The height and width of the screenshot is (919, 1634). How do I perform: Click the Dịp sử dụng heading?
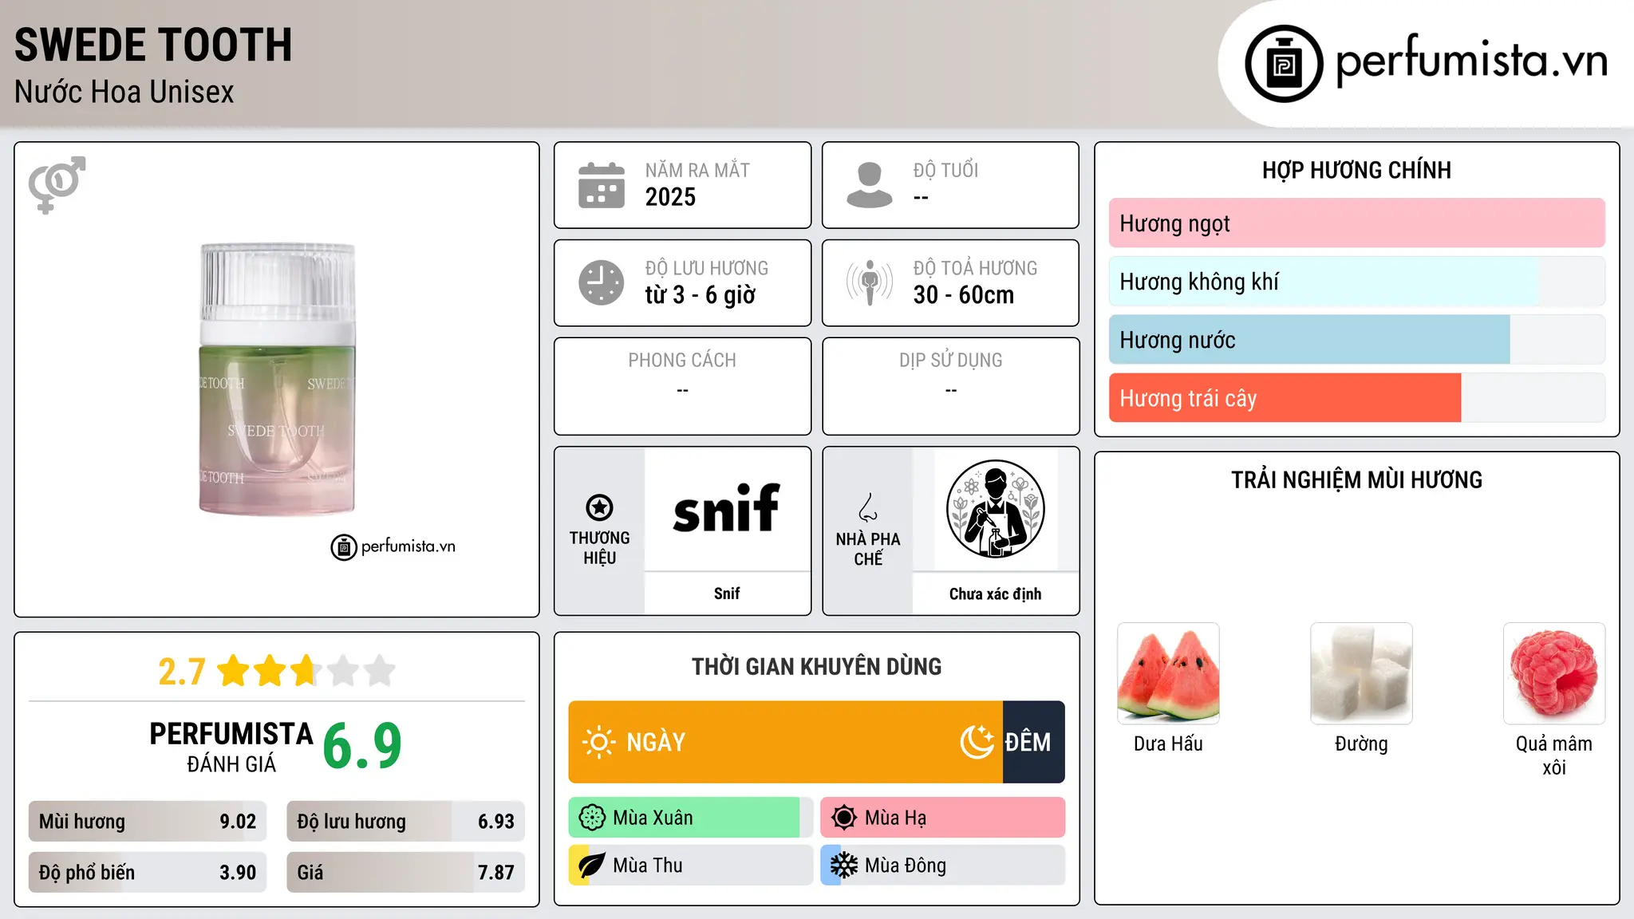click(x=950, y=361)
